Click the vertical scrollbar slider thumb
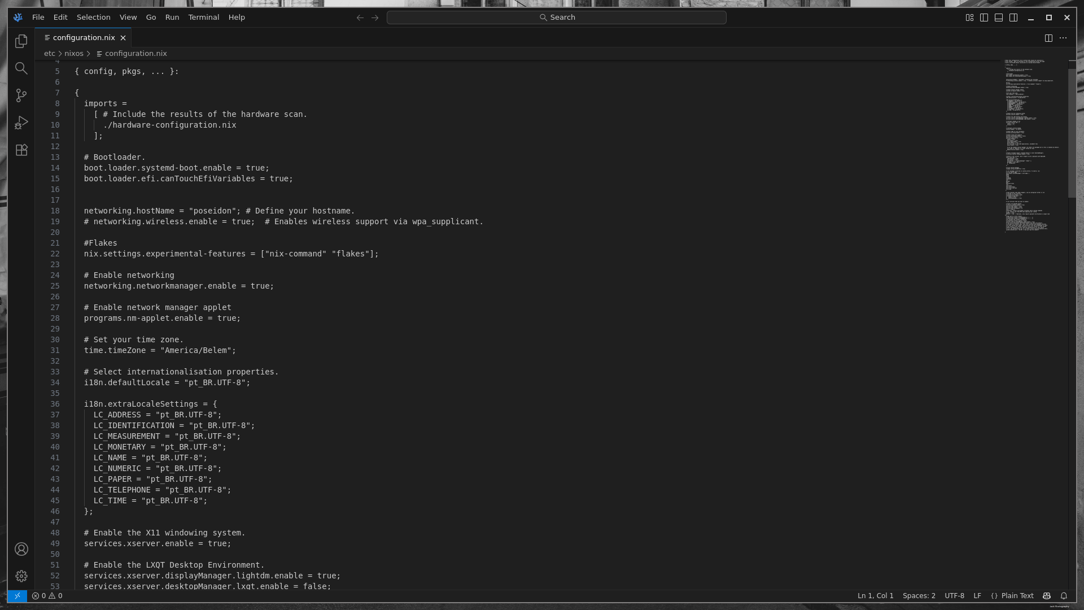 point(1072,133)
